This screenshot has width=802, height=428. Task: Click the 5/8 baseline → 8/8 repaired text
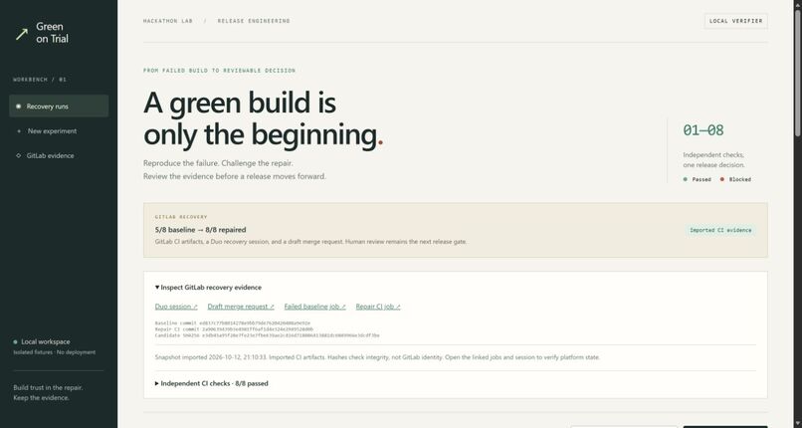[x=201, y=230]
